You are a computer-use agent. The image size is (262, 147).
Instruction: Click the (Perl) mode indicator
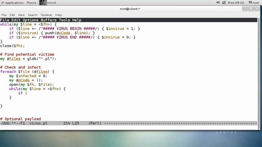click(95, 123)
